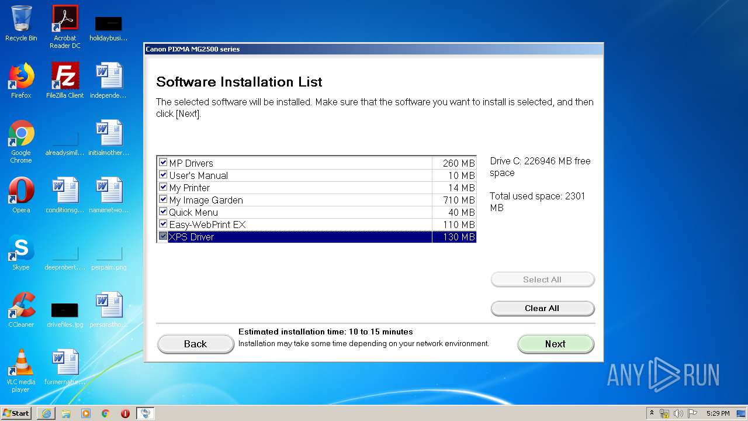Select the MP Drivers row text
This screenshot has width=748, height=421.
[x=191, y=163]
